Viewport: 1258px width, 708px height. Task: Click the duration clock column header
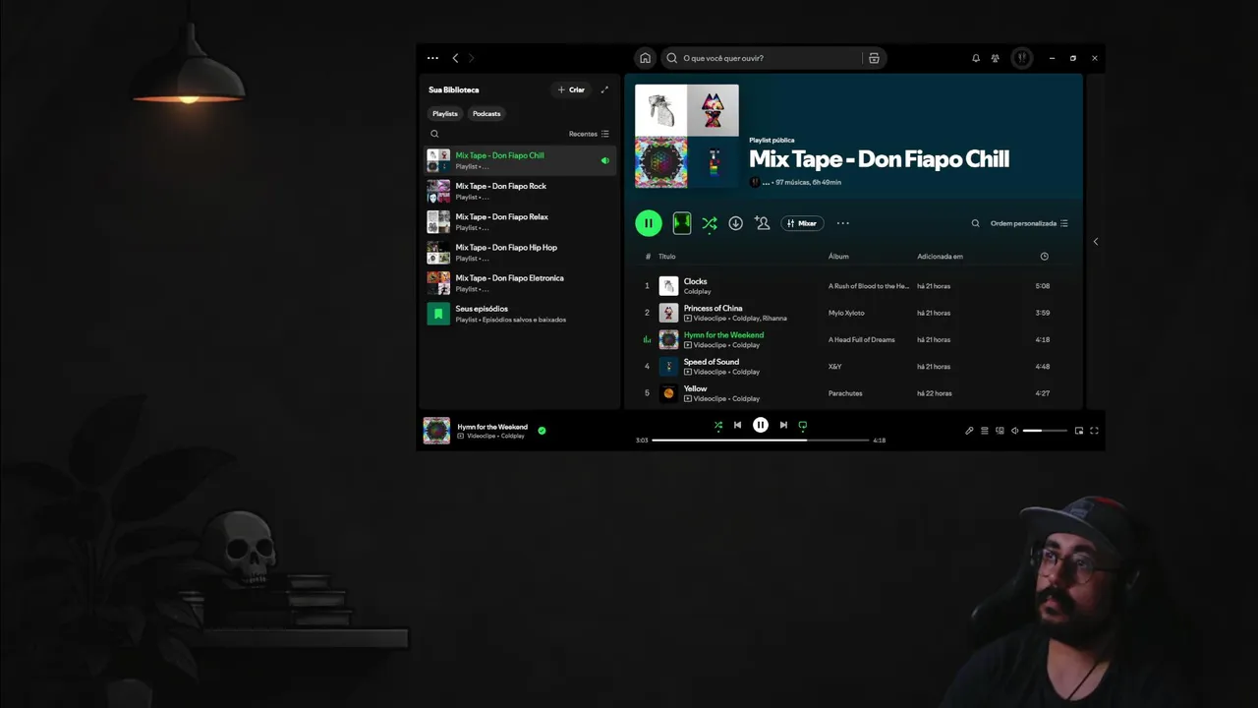tap(1044, 257)
